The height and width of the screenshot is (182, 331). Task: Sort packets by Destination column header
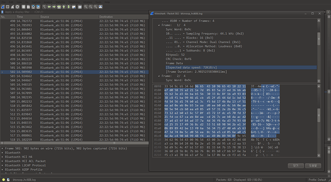(123, 17)
